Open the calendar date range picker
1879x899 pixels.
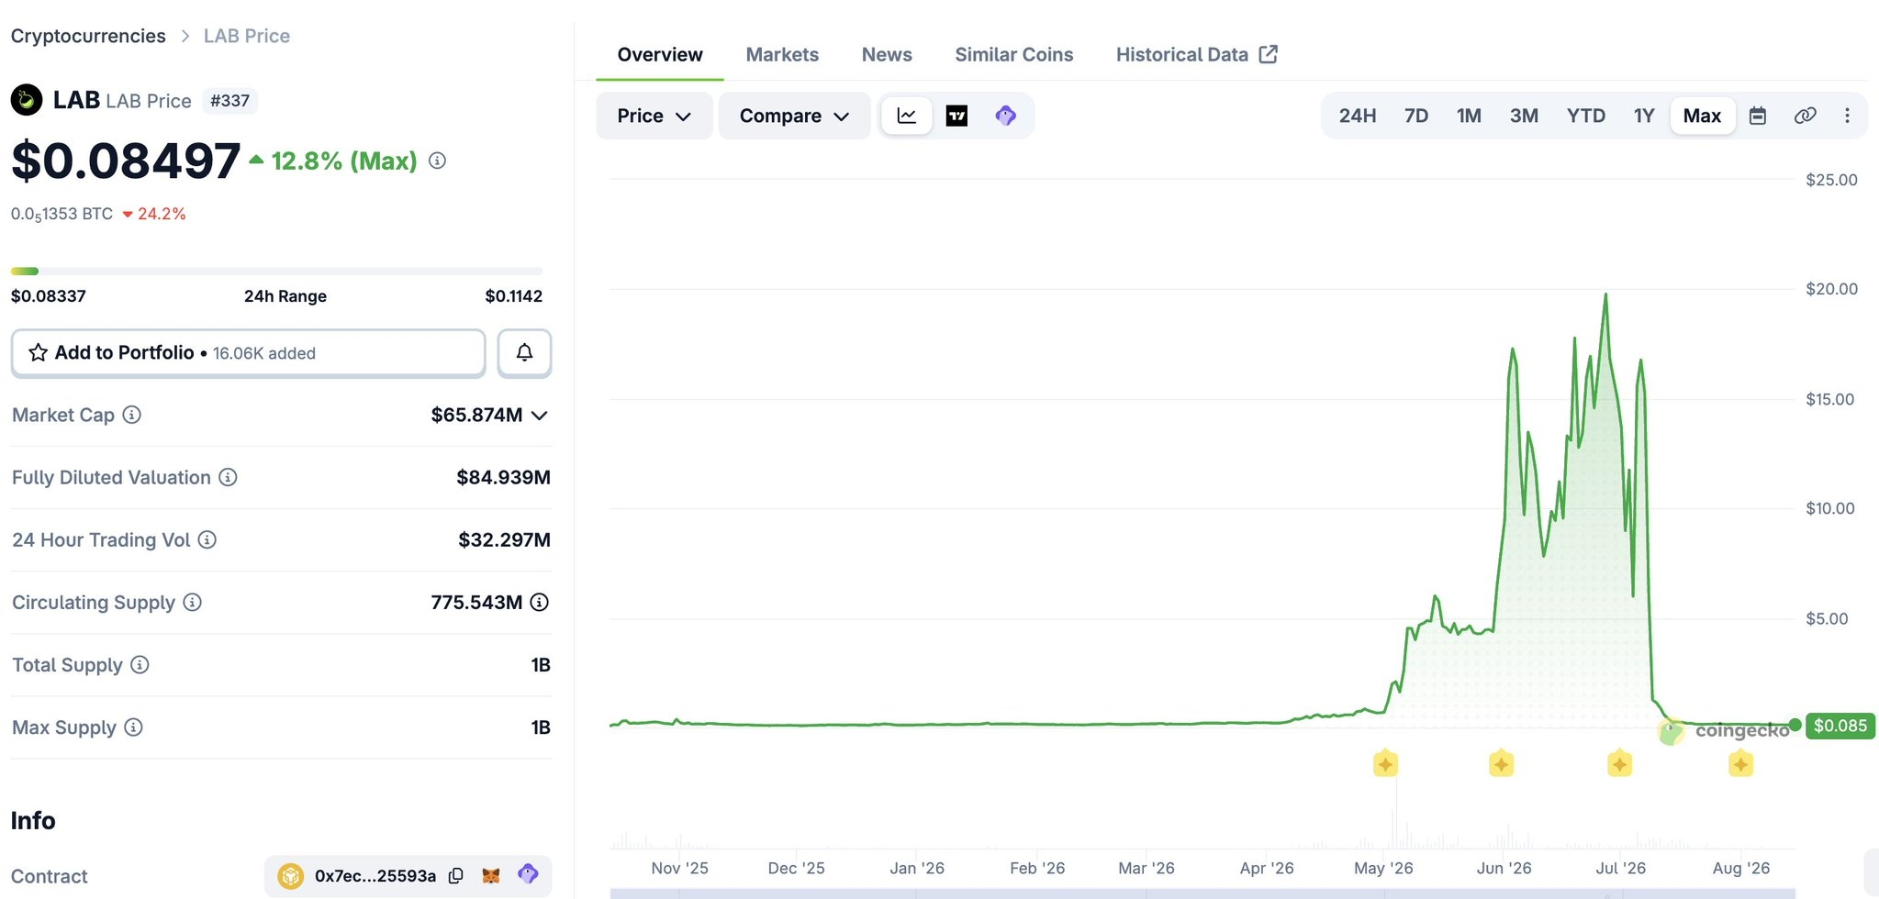point(1758,116)
